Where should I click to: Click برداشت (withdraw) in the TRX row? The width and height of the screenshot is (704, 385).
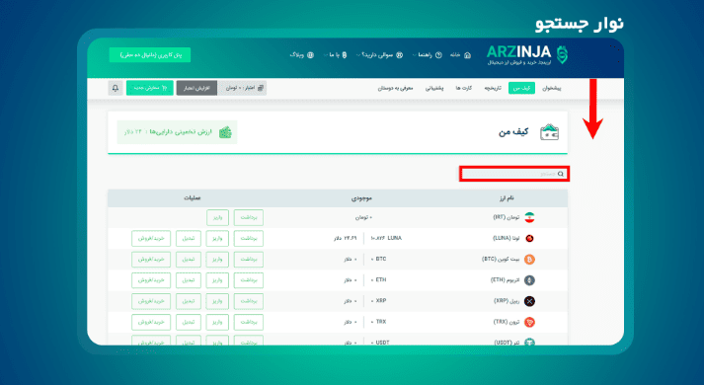248,322
